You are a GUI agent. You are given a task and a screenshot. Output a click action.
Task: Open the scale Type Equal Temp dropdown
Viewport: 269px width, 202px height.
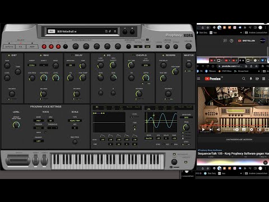coord(75,121)
